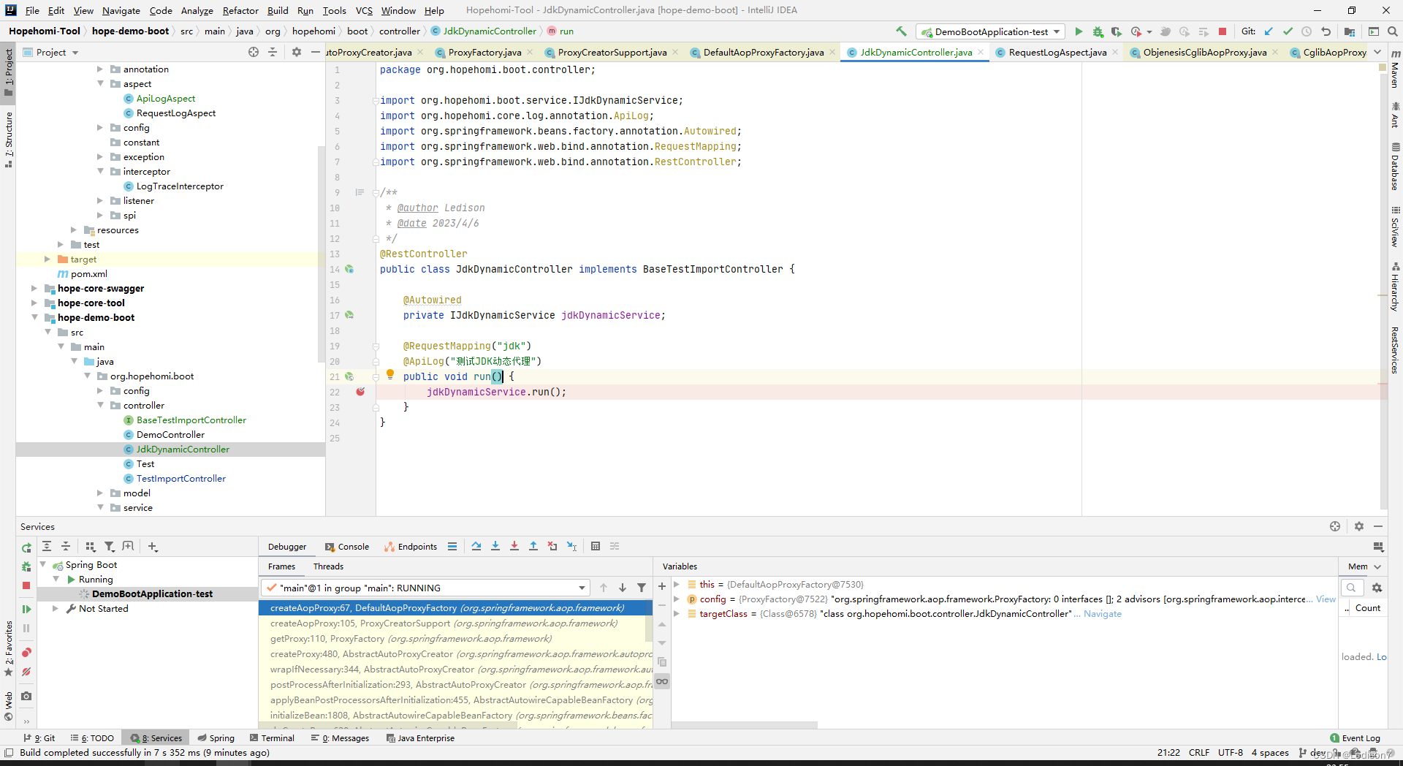The height and width of the screenshot is (766, 1403).
Task: Expand the target folder
Action: tap(47, 259)
